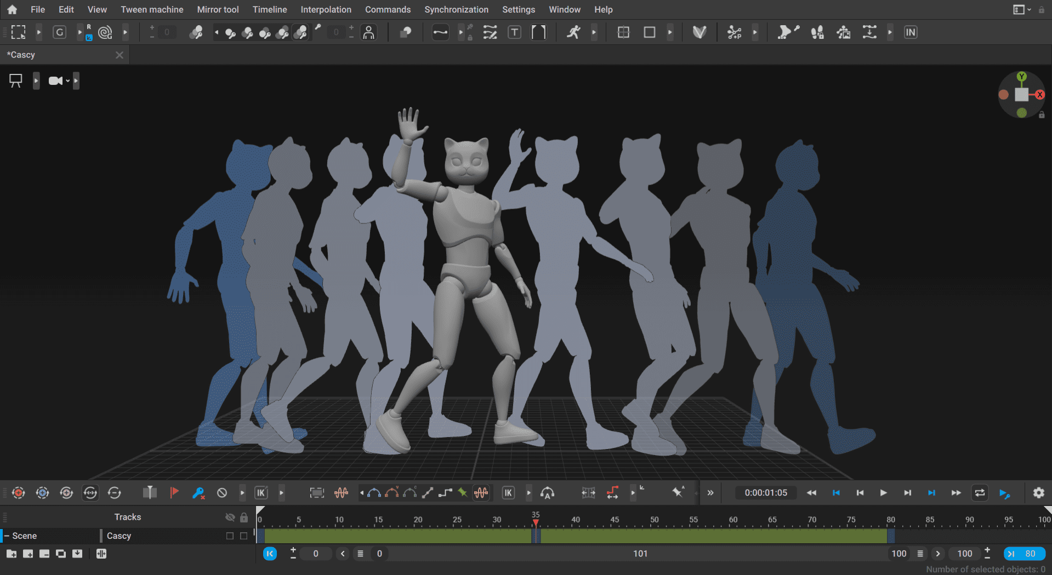Open the Synchronization menu
Screen dimensions: 1052x575
tap(456, 9)
